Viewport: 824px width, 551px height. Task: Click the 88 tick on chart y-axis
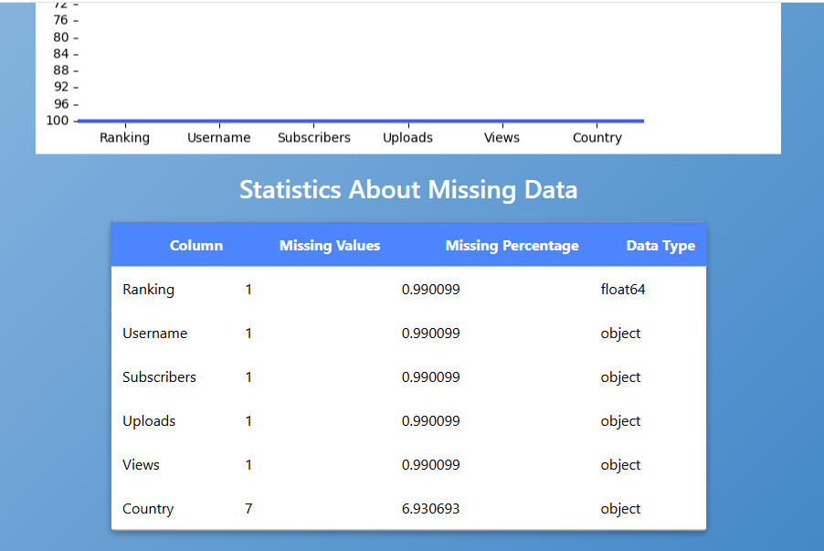[x=61, y=70]
